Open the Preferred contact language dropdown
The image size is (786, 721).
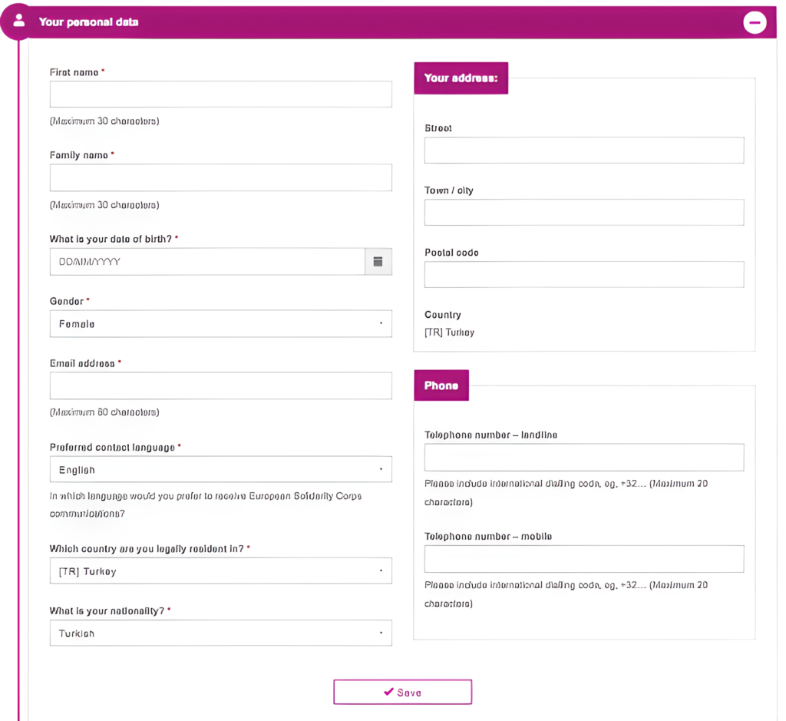[x=220, y=469]
